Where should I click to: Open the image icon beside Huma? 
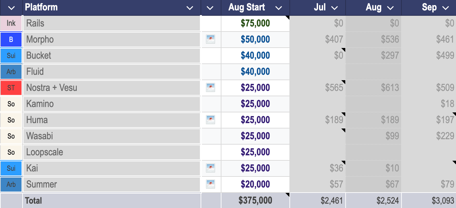tap(211, 120)
